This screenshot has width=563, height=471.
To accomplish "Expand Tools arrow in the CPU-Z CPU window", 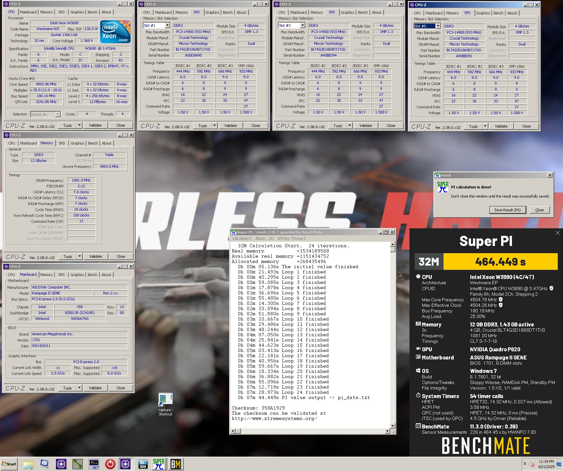I will tap(79, 125).
